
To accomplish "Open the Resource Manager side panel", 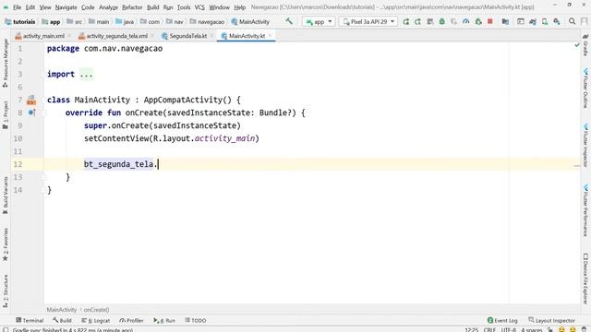I will (x=6, y=63).
